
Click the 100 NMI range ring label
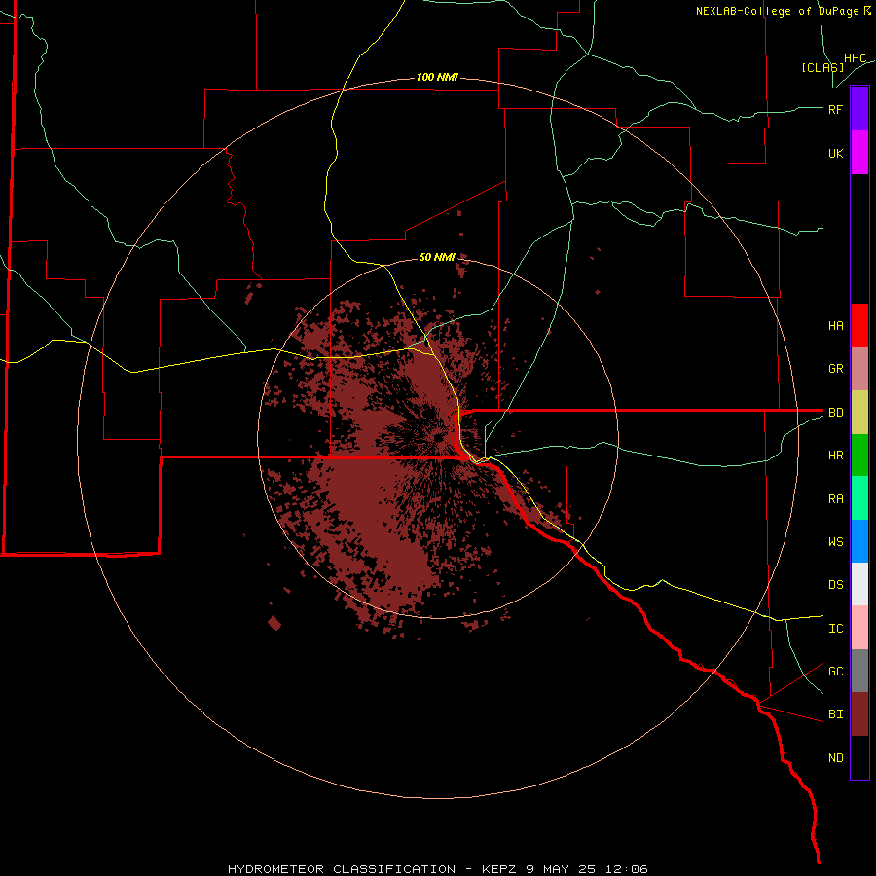click(x=437, y=77)
